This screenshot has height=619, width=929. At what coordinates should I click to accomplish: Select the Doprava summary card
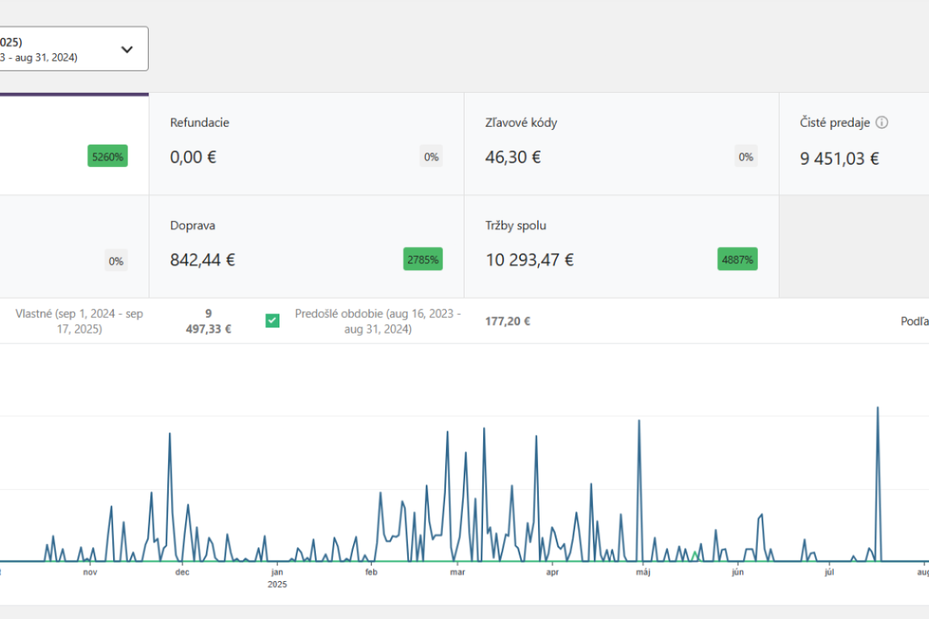[x=306, y=247]
